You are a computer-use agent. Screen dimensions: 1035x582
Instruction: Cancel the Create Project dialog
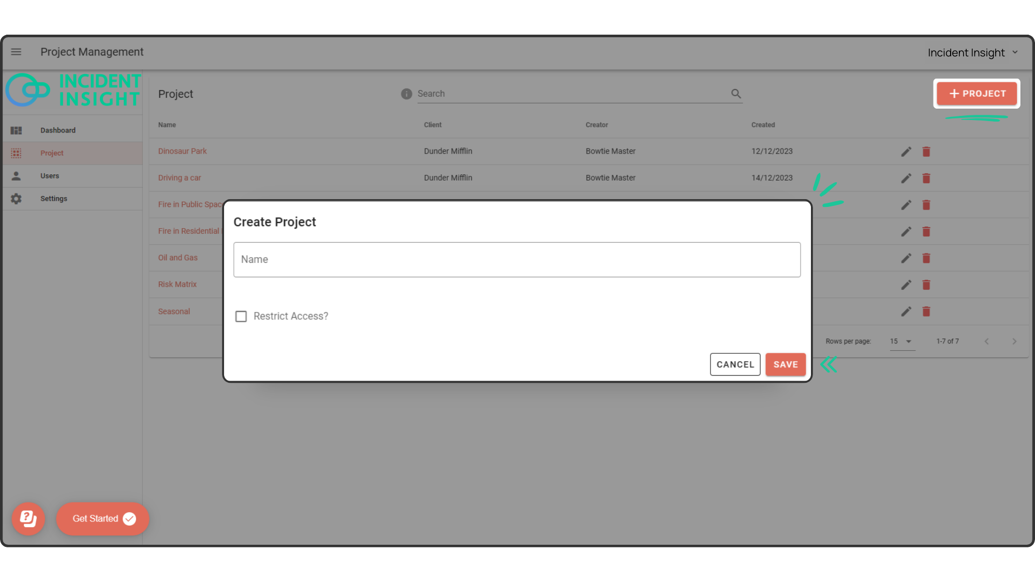click(x=735, y=364)
